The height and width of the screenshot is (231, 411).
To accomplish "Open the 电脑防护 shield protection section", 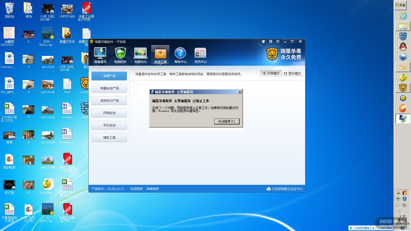I will tap(120, 55).
